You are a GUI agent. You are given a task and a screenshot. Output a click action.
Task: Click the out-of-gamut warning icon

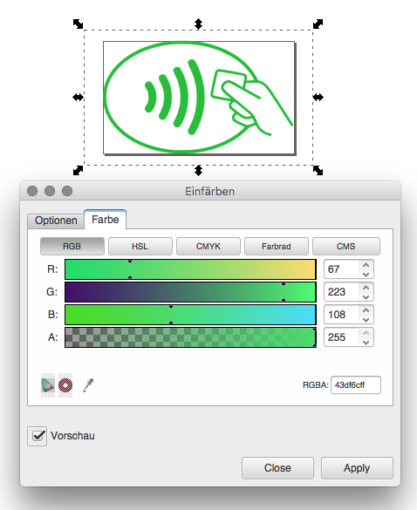[x=65, y=385]
